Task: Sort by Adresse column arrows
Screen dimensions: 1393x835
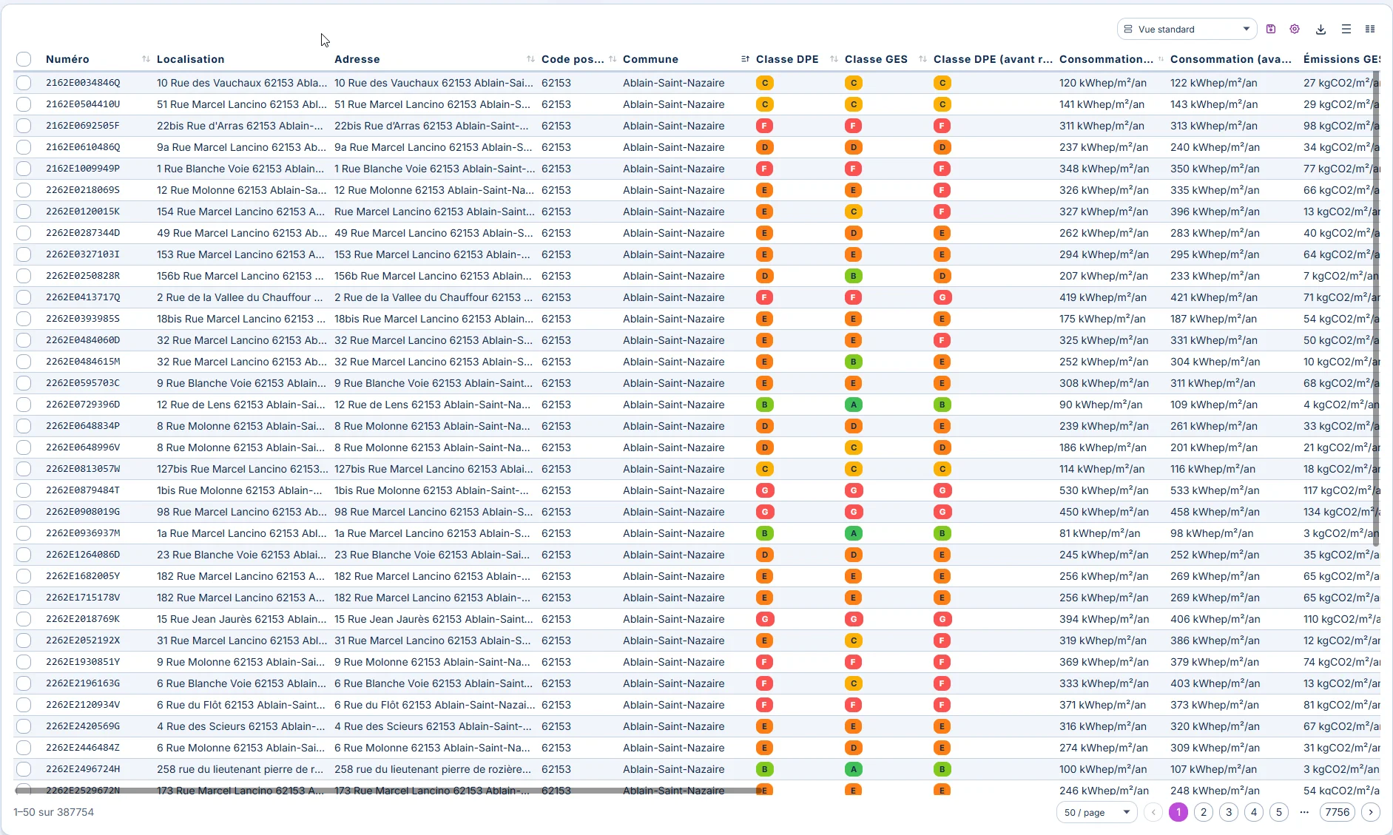Action: 530,59
